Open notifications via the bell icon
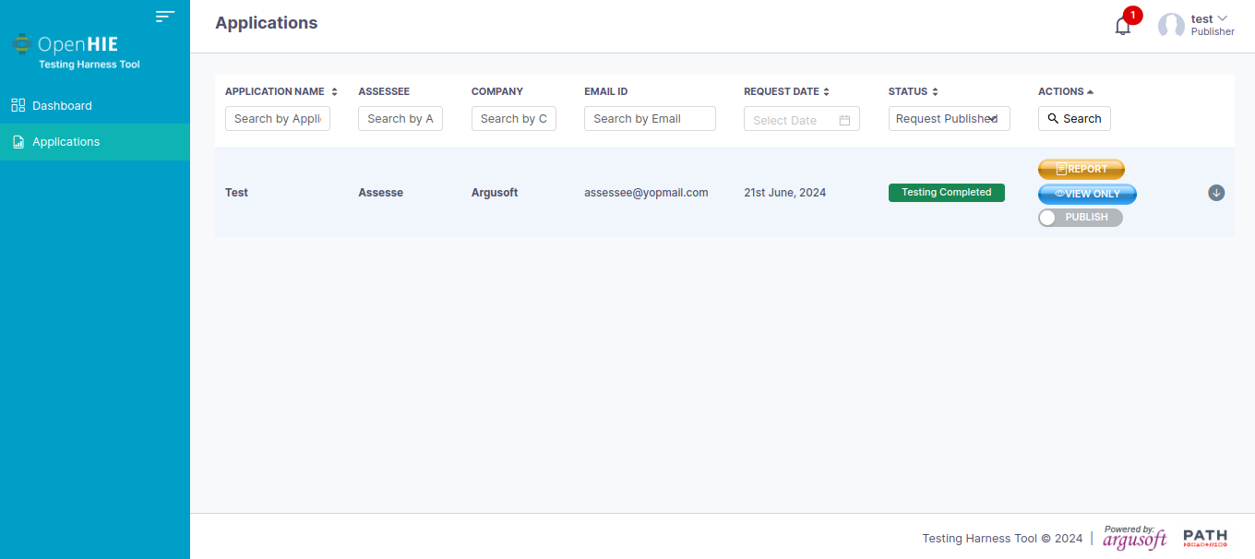Viewport: 1255px width, 559px height. pos(1123,26)
